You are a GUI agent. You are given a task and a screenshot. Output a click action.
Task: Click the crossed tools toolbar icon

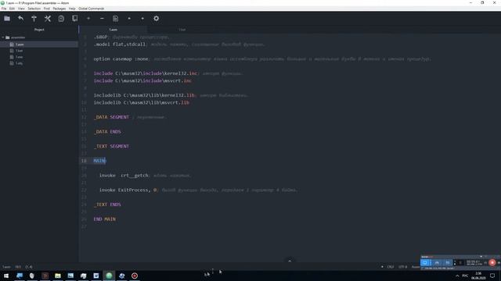(48, 19)
